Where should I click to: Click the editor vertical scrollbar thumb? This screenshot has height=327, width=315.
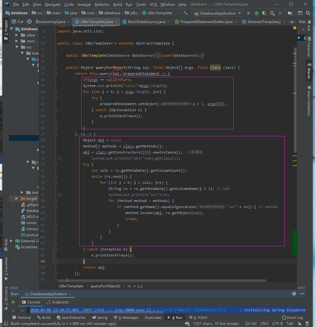pos(295,100)
